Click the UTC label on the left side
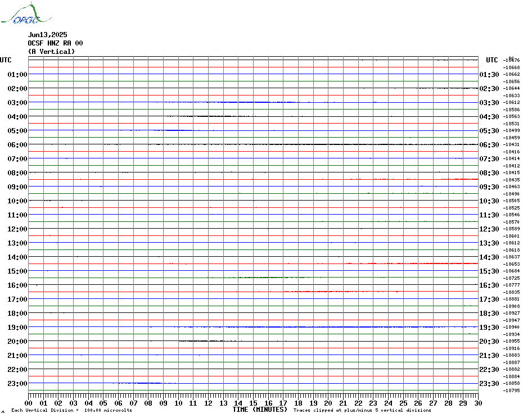Screen dimensions: 523x418 pos(6,60)
